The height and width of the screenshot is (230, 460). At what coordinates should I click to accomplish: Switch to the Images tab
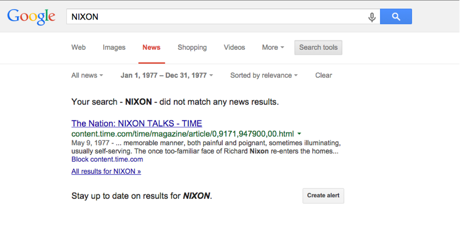pyautogui.click(x=114, y=47)
